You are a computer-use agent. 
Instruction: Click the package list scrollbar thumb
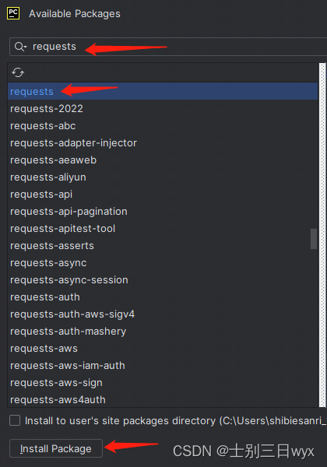click(x=314, y=239)
